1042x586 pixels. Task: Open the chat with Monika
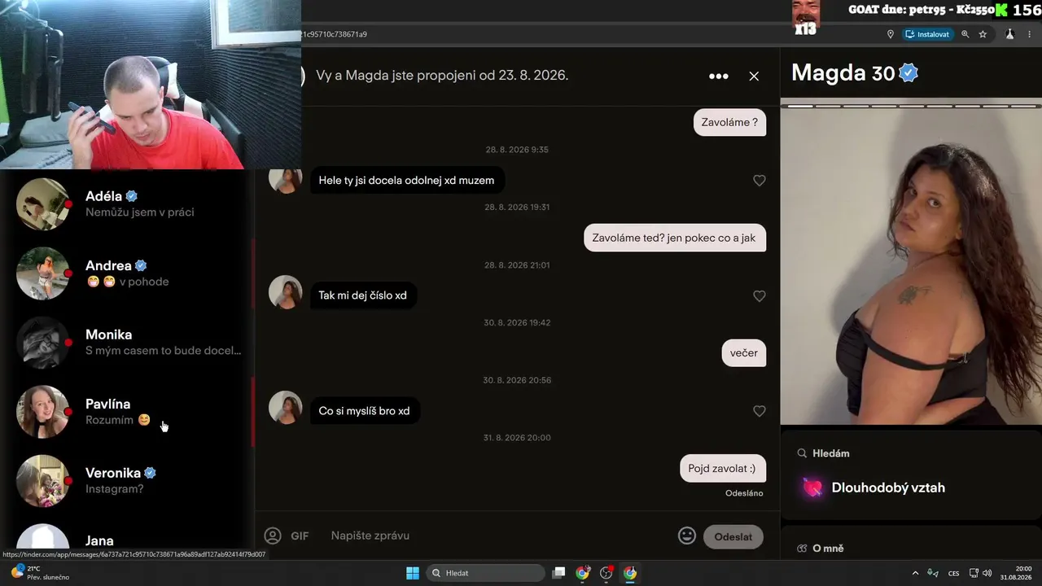pyautogui.click(x=126, y=342)
